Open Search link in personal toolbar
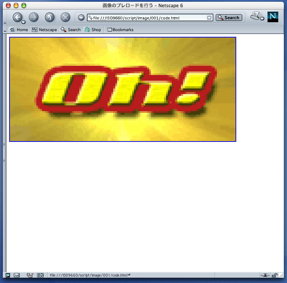Image resolution: width=287 pixels, height=283 pixels. pyautogui.click(x=71, y=30)
